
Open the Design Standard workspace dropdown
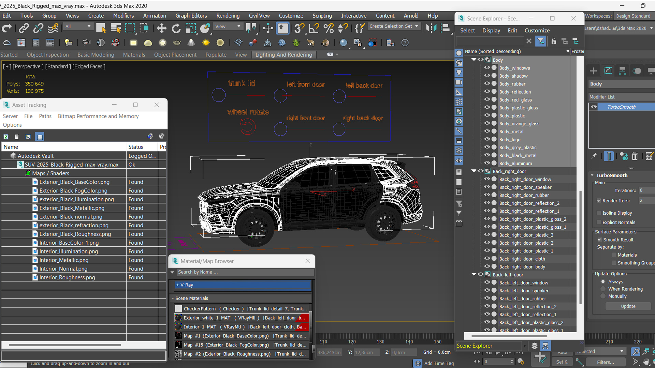634,16
